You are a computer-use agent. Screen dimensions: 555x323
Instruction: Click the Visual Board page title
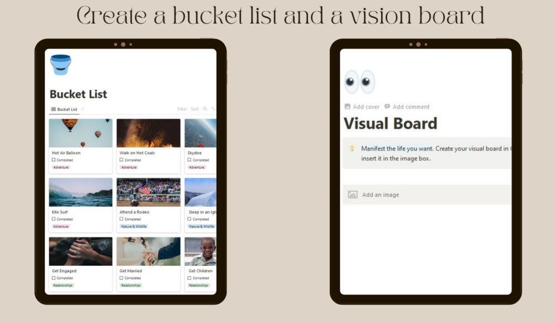(x=390, y=123)
